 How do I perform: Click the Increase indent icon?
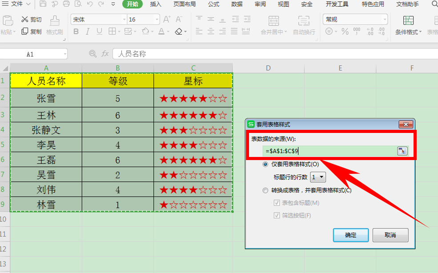coord(247,19)
